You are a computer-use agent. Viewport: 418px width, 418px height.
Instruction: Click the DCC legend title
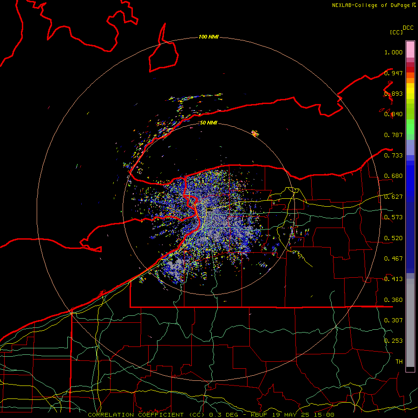(408, 28)
